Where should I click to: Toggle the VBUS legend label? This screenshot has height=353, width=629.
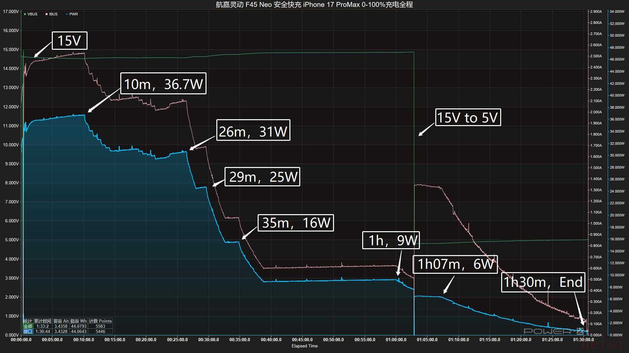(x=32, y=14)
